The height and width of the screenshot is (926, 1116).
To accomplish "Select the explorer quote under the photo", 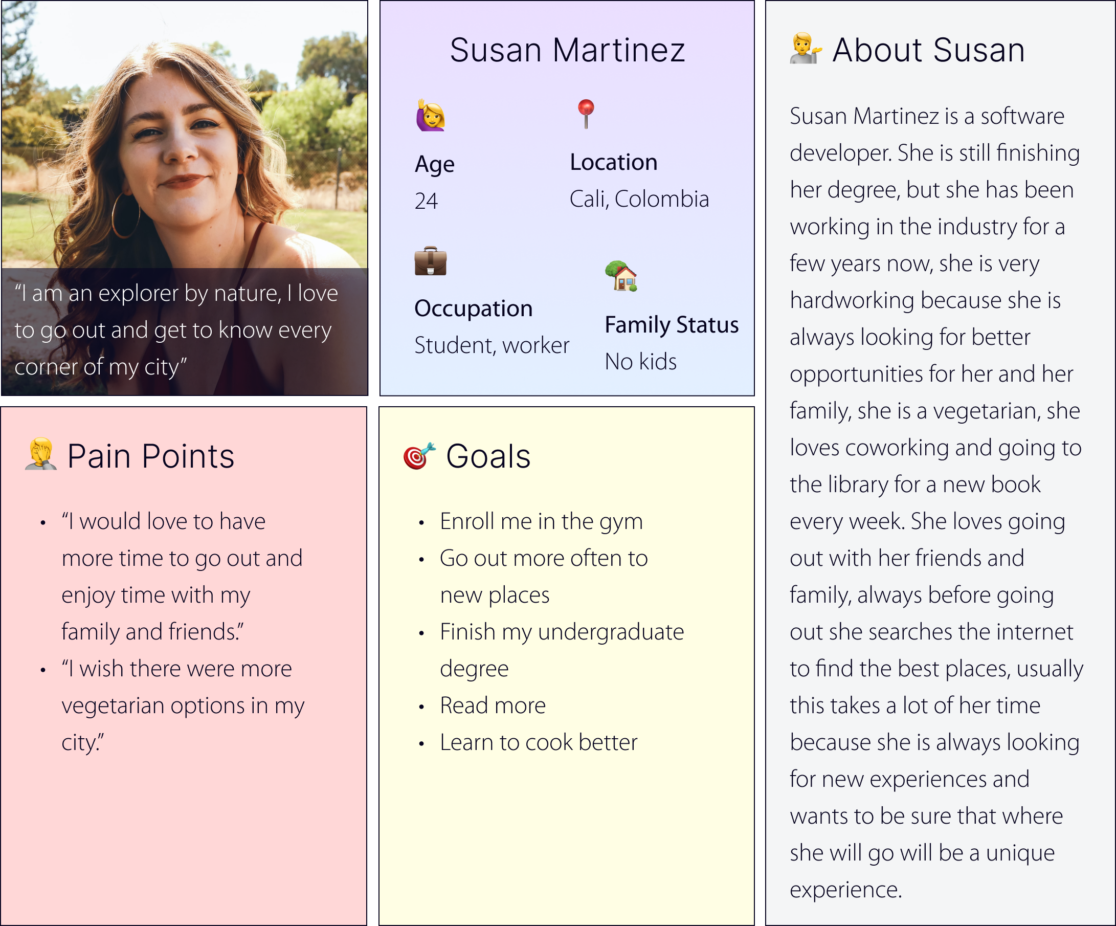I will coord(176,330).
